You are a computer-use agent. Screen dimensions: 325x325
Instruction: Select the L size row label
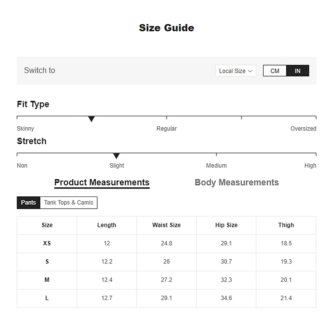coord(47,298)
